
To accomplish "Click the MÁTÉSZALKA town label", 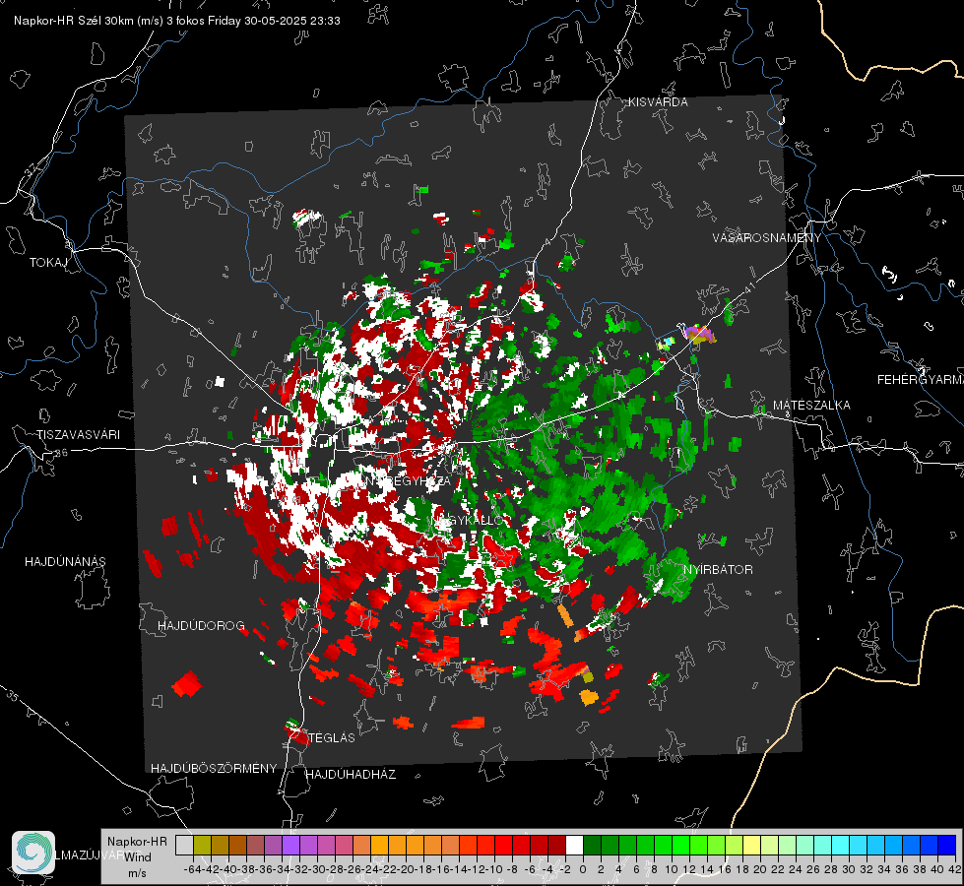I will click(x=811, y=406).
